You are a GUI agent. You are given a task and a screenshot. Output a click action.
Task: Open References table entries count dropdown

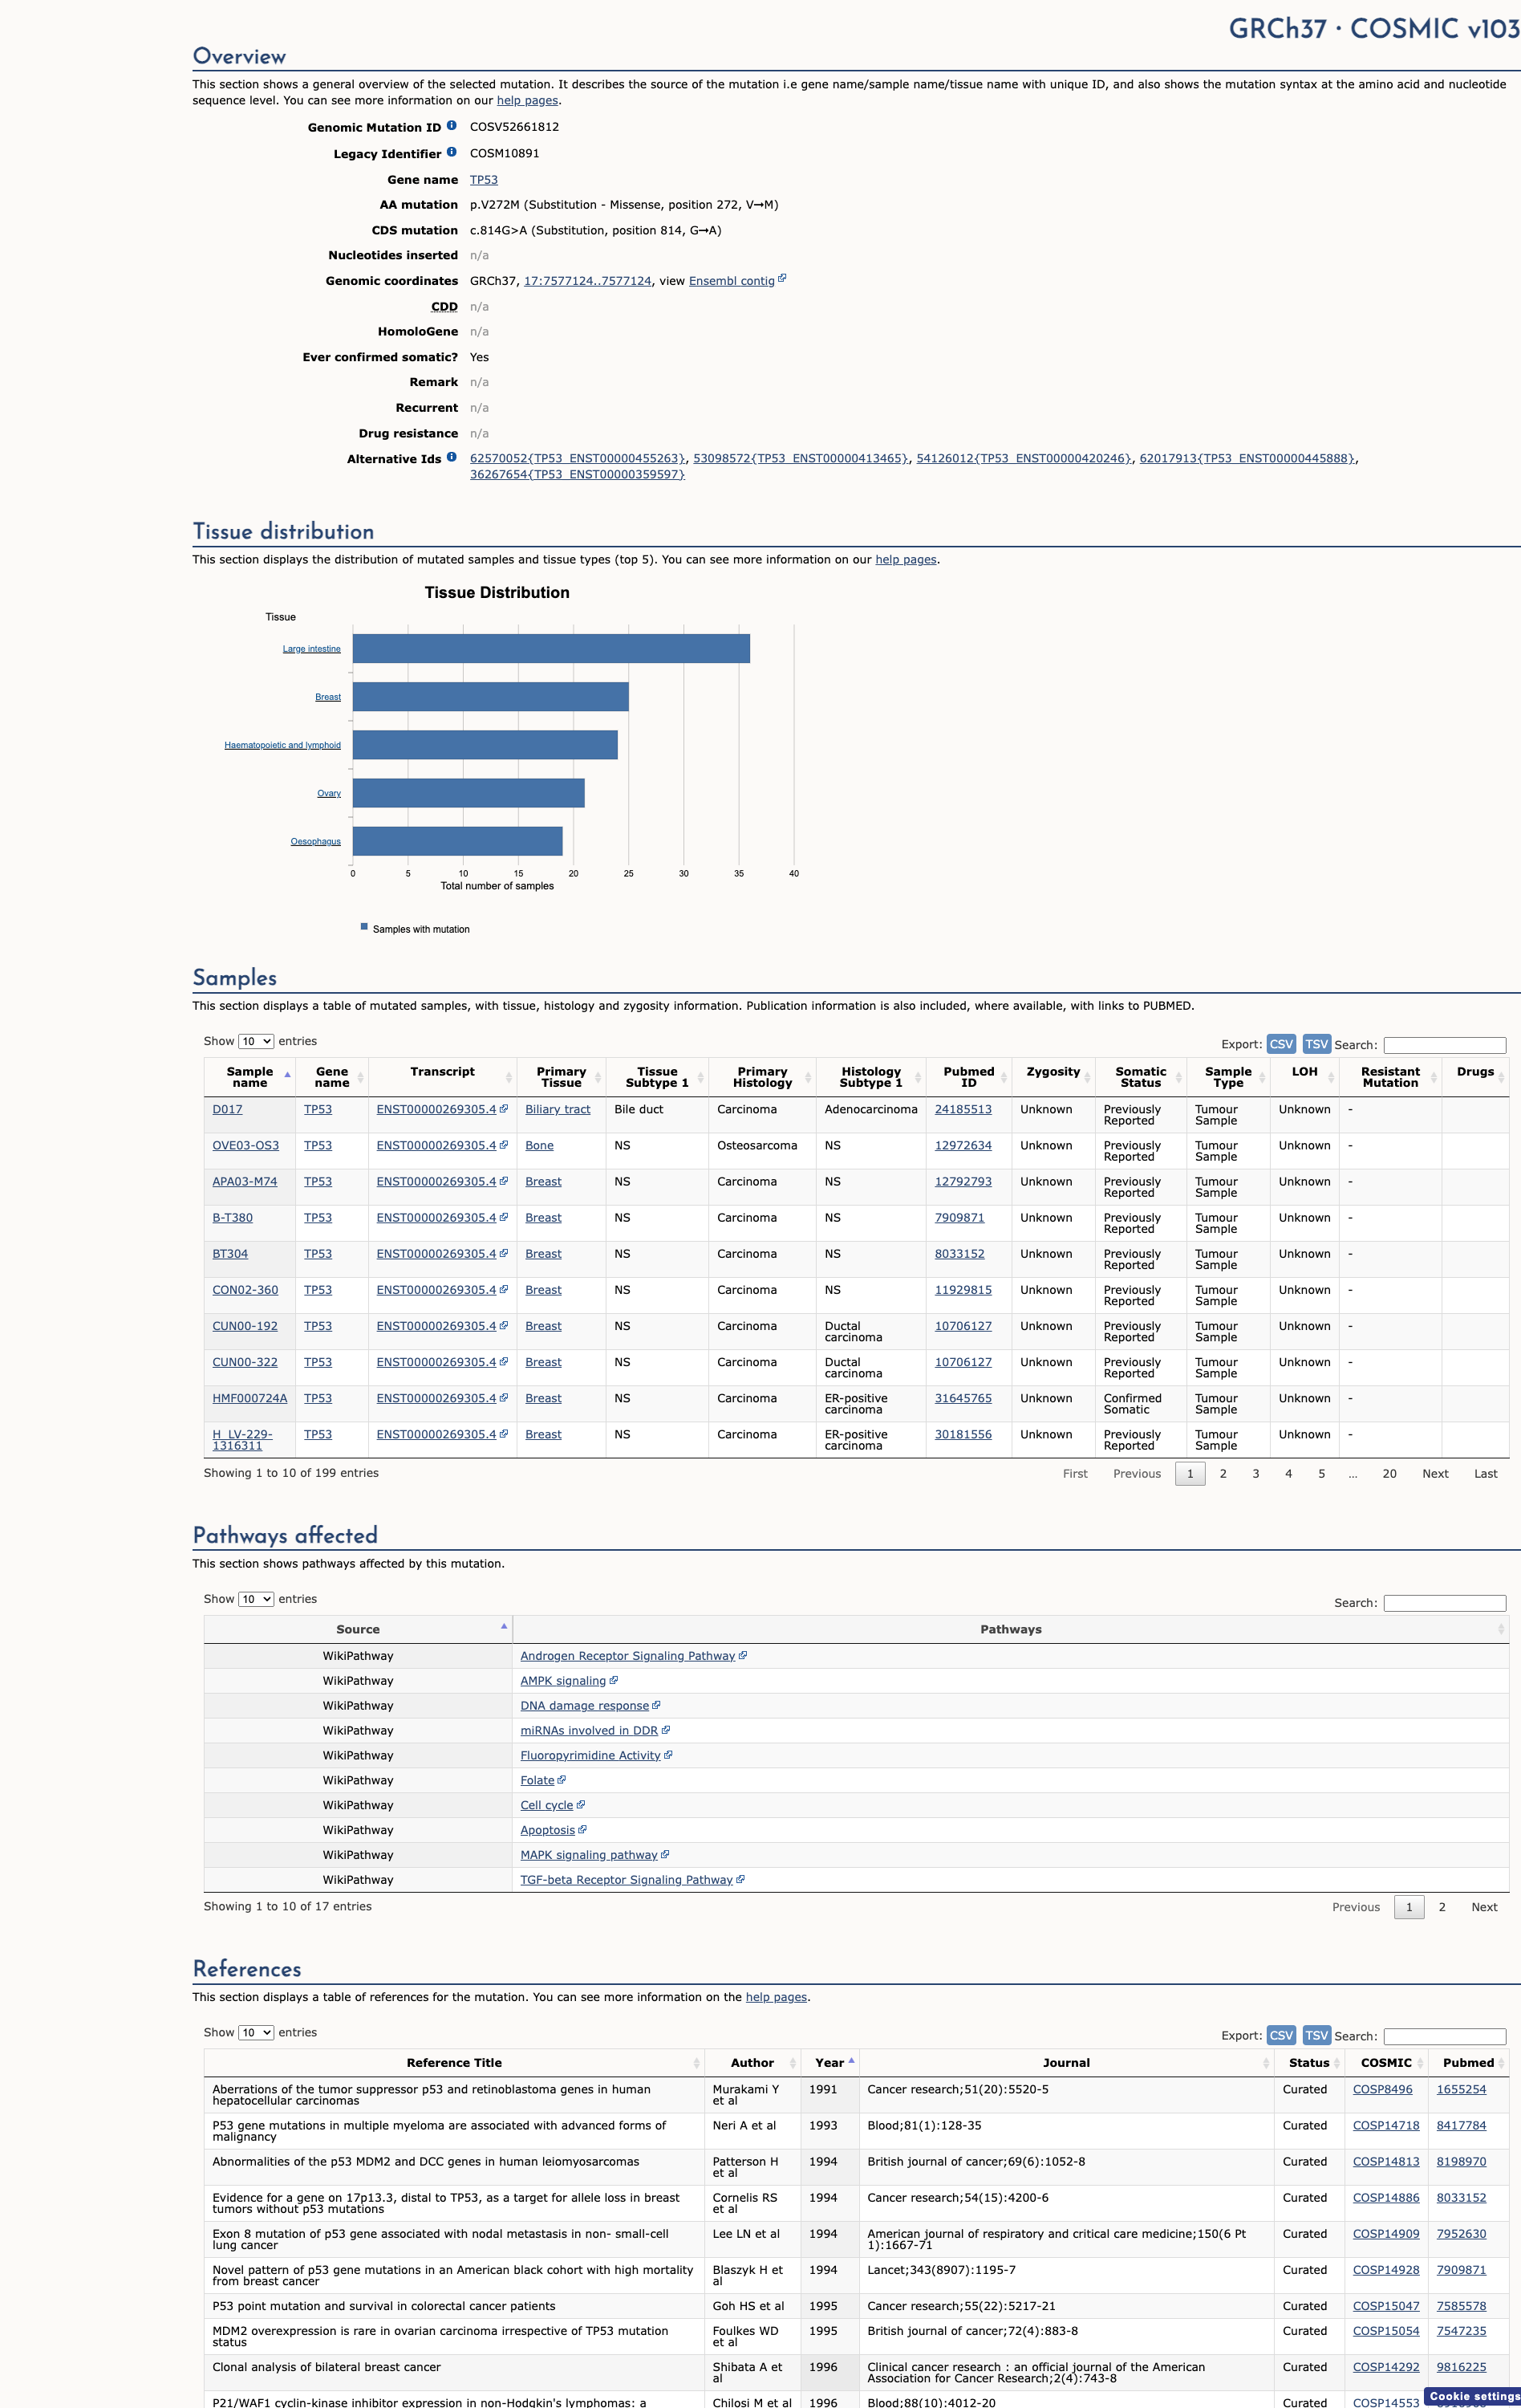coord(256,2032)
